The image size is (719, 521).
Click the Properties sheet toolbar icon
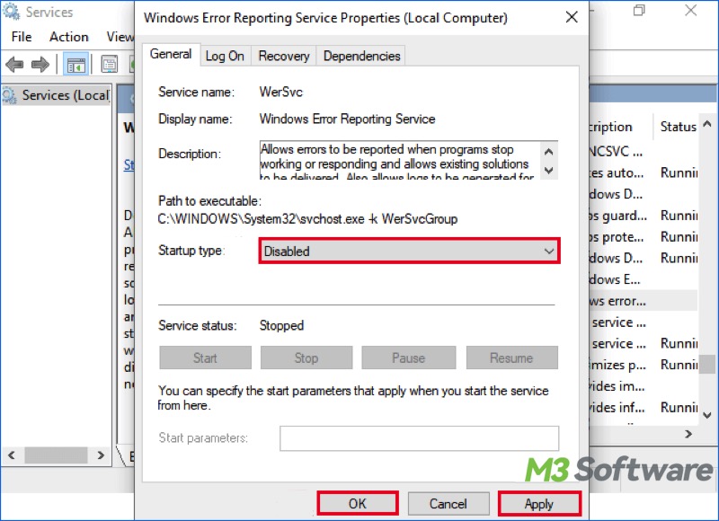(109, 64)
